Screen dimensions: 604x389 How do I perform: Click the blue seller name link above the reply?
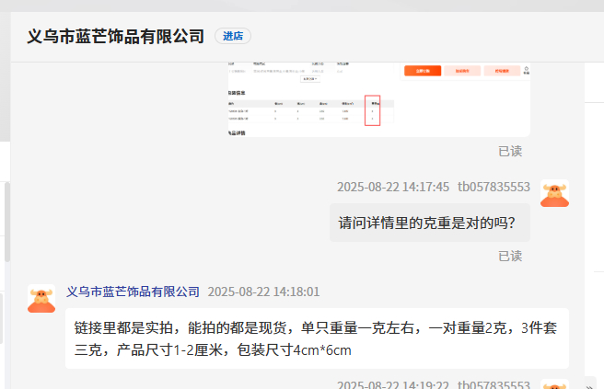point(134,292)
